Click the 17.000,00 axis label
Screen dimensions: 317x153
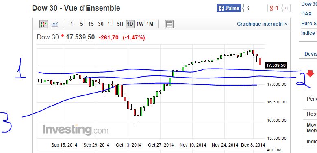click(x=277, y=84)
